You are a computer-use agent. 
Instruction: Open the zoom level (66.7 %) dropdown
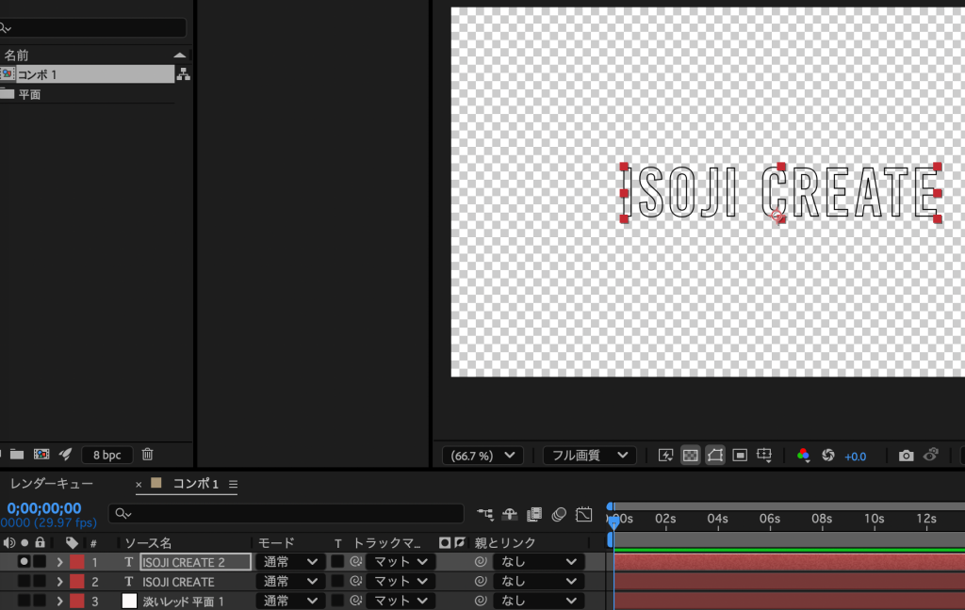[482, 456]
